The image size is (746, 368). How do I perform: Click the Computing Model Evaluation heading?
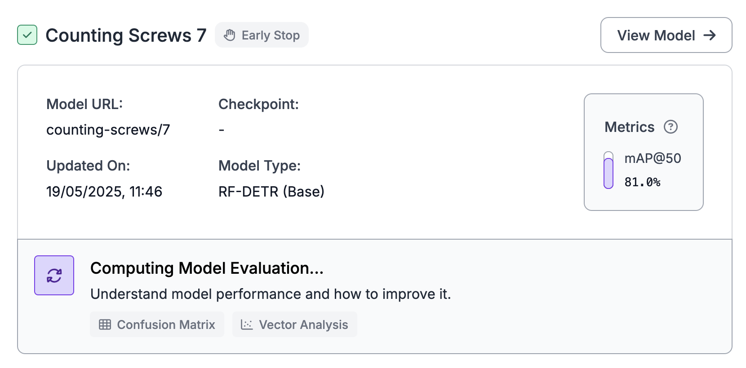(x=207, y=268)
